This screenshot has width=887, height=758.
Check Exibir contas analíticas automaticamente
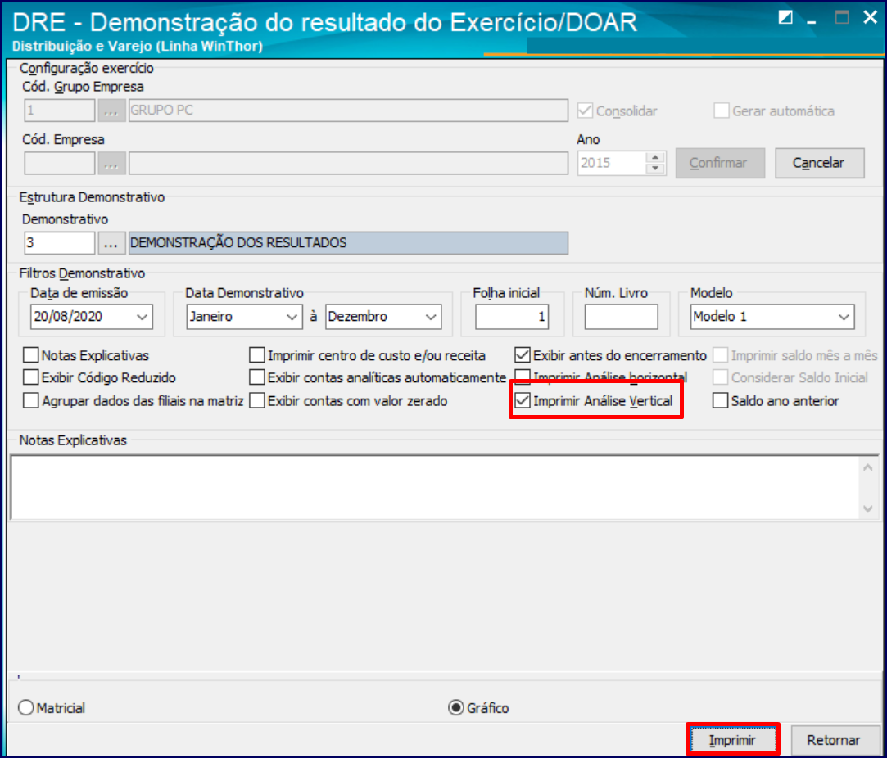click(257, 377)
